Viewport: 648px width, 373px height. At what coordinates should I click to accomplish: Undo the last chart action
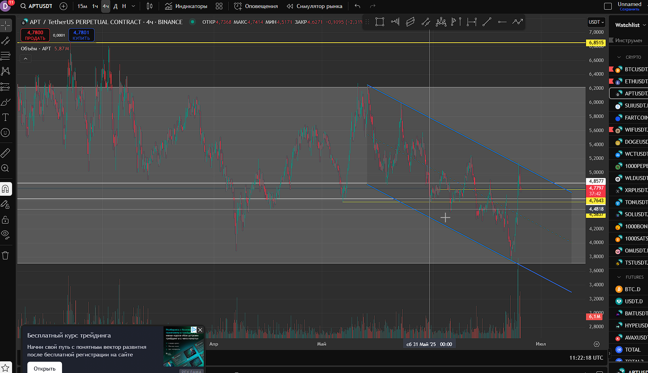(357, 6)
